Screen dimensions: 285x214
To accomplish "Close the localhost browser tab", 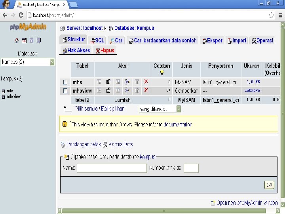I will click(x=64, y=5).
